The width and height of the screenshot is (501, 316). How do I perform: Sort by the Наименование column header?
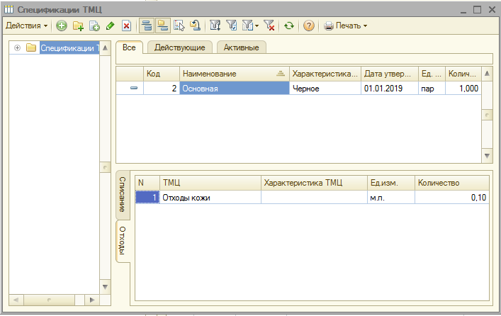tap(232, 73)
